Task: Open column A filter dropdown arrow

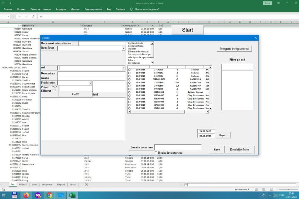Action: (x=20, y=25)
